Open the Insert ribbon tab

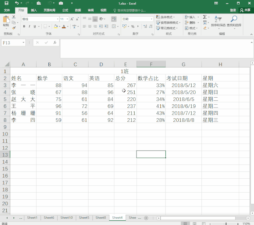coord(34,10)
